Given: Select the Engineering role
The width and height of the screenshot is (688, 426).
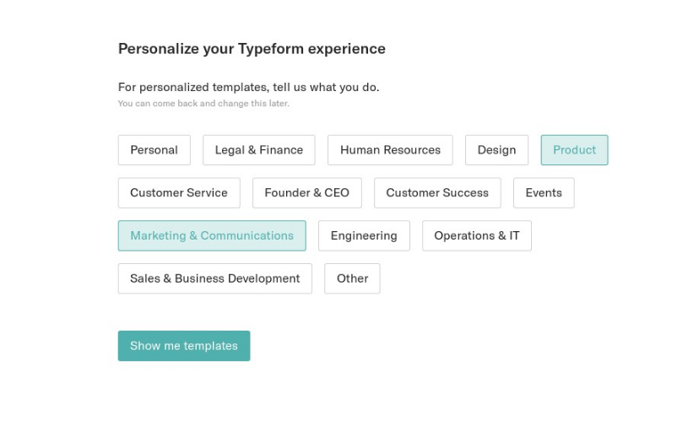Looking at the screenshot, I should pos(364,236).
